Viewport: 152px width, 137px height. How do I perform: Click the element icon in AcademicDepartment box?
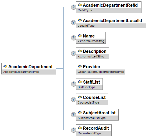click(5, 66)
